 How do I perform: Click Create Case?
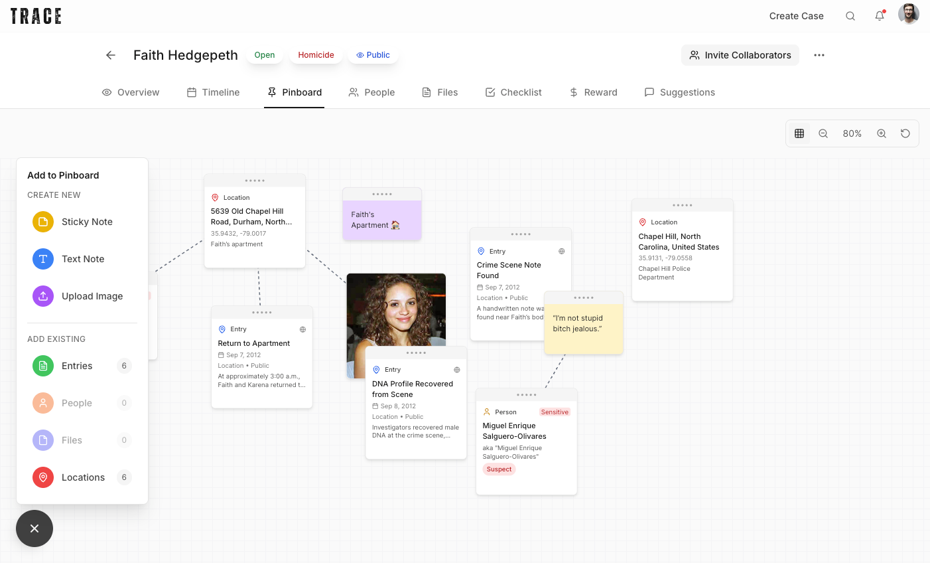[796, 16]
